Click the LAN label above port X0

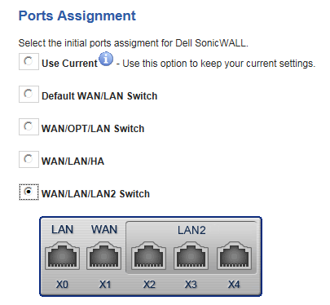pyautogui.click(x=62, y=229)
